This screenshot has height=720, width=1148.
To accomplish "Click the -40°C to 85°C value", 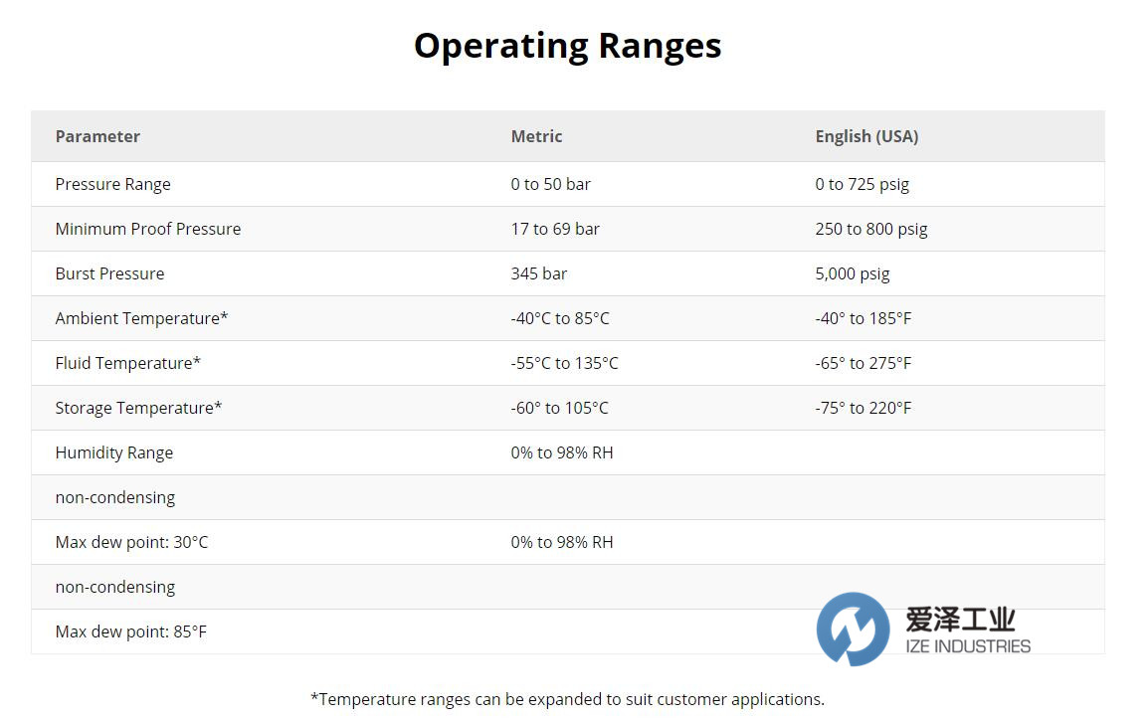I will point(560,318).
